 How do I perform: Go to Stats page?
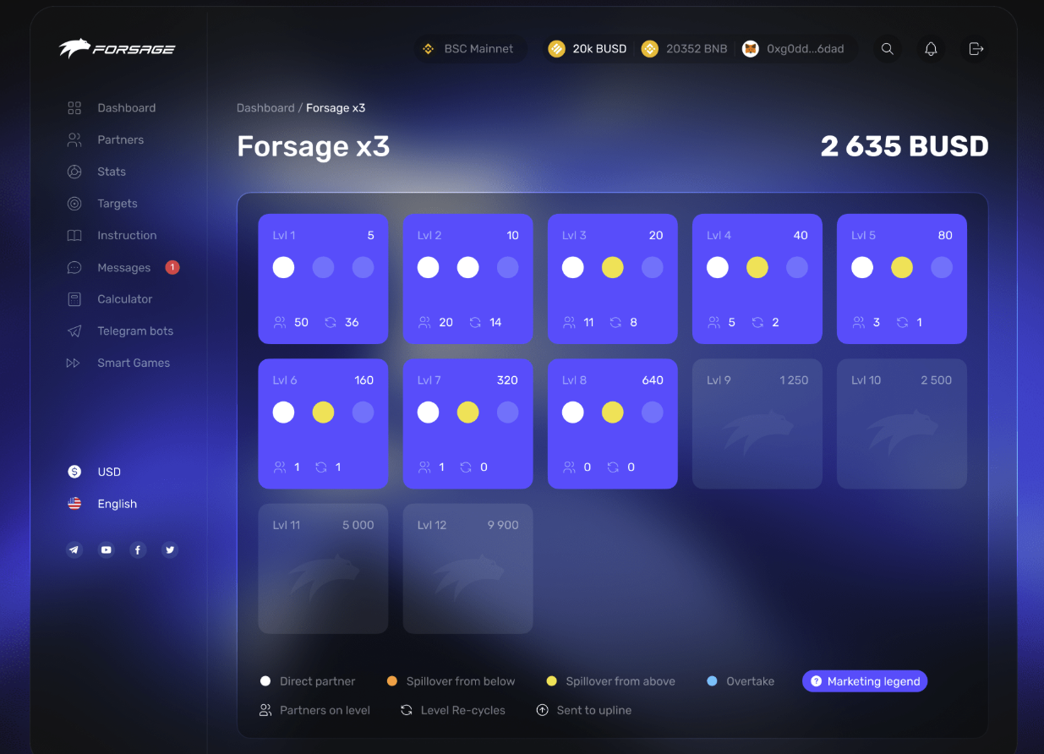pyautogui.click(x=96, y=172)
